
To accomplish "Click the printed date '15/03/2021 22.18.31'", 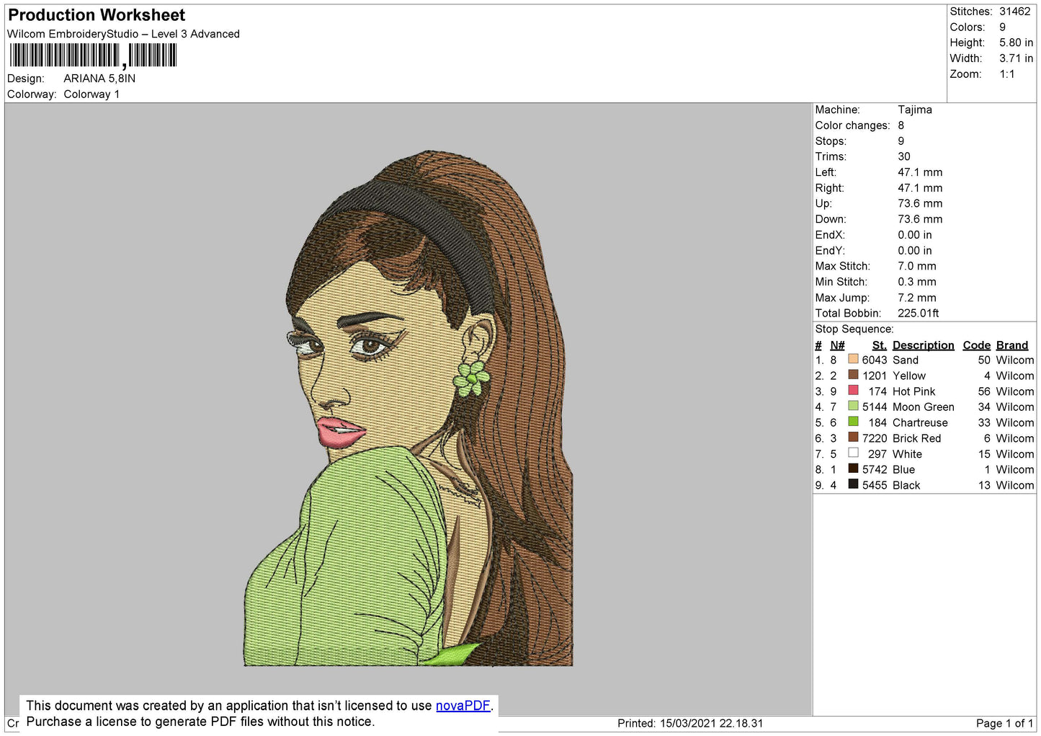I will tap(711, 723).
